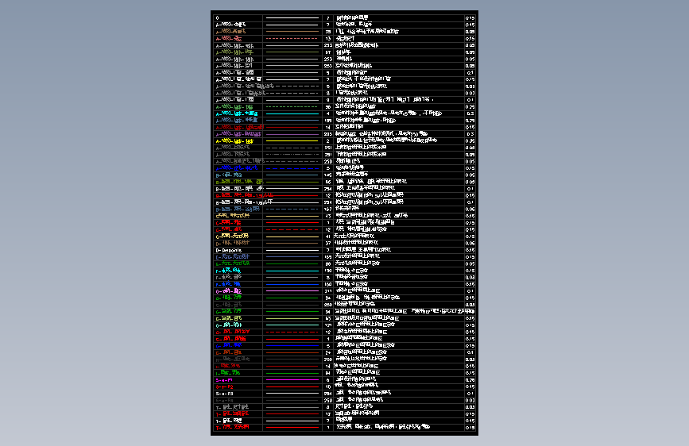Click the blue dashed line sample
Image resolution: width=689 pixels, height=446 pixels.
tap(292, 168)
